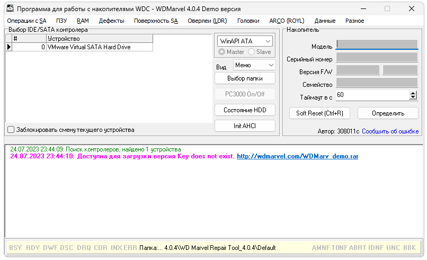The height and width of the screenshot is (260, 427).
Task: Click the Выбор папки button
Action: [245, 78]
